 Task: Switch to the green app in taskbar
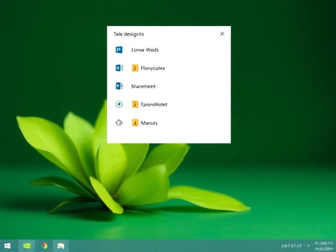coord(27,246)
